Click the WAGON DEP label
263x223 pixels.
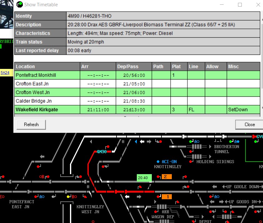point(163,217)
